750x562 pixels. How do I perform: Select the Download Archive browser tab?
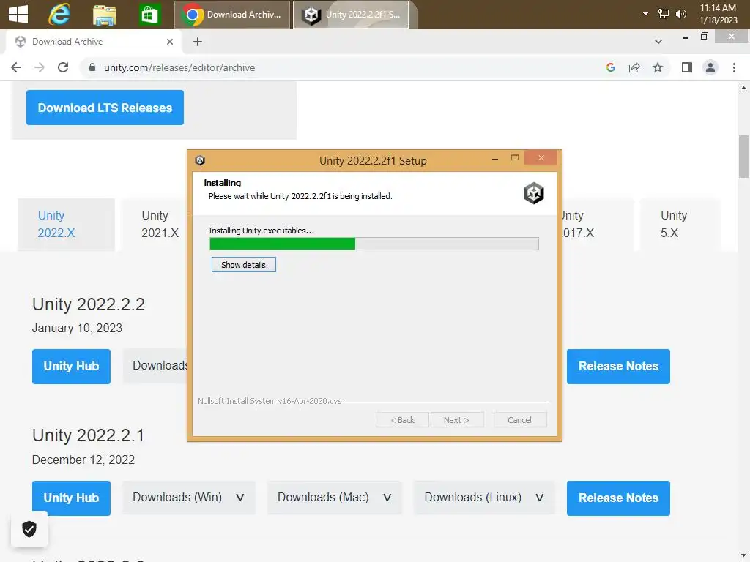[93, 42]
